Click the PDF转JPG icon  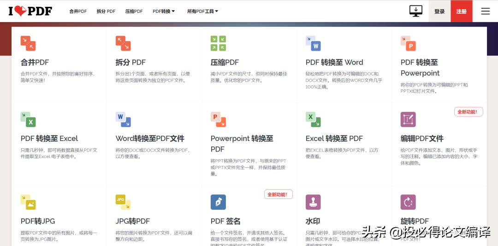pos(28,202)
